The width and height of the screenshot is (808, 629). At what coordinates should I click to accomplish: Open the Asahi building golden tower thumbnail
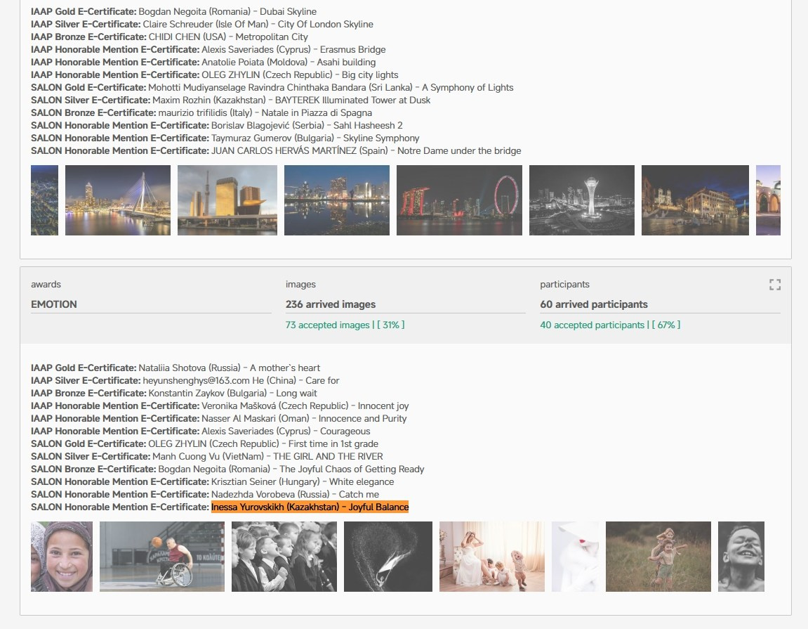pyautogui.click(x=227, y=200)
